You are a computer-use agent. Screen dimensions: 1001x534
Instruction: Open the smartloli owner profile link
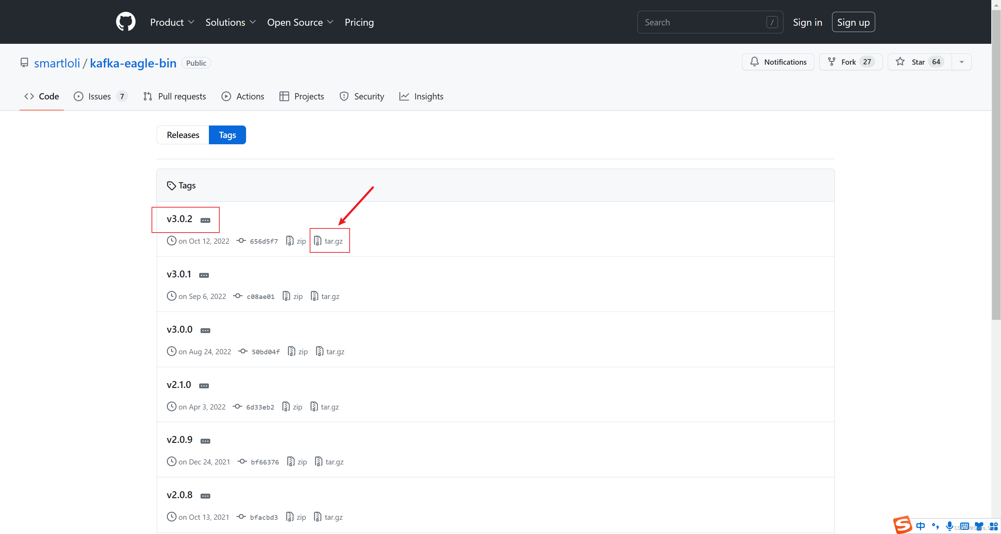click(x=57, y=63)
